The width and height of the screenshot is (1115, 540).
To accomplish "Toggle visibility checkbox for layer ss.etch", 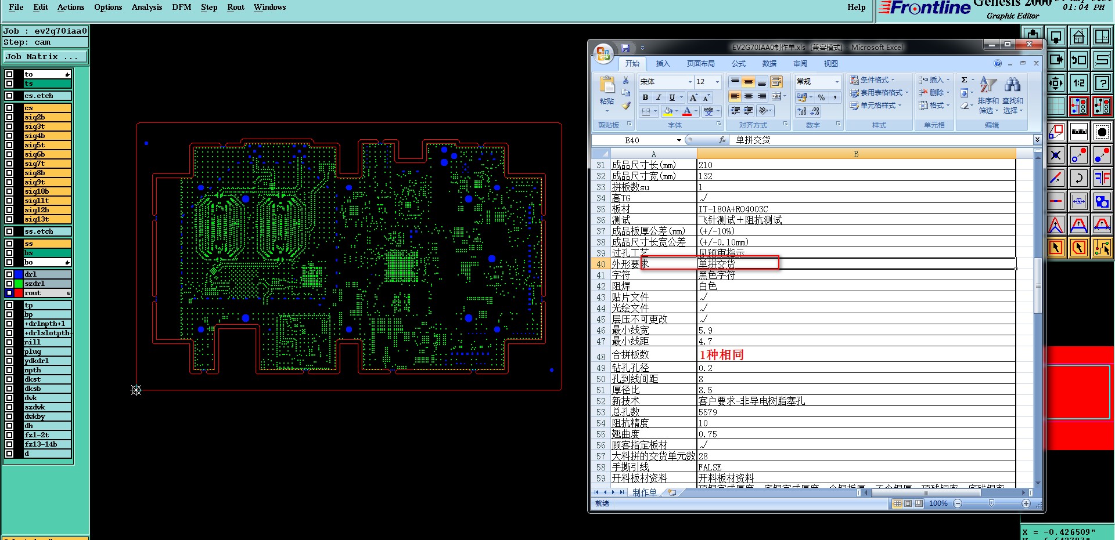I will 9,231.
